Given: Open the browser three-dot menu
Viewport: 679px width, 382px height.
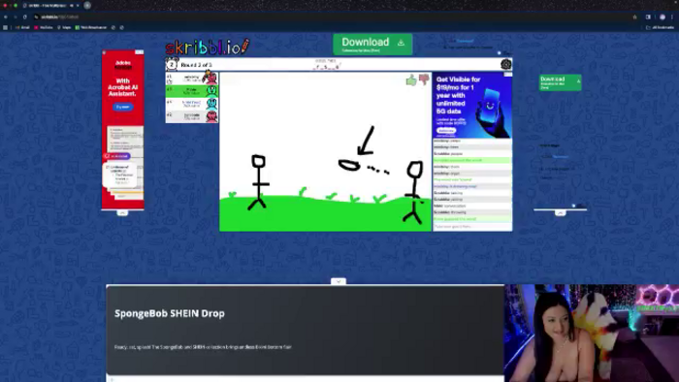Looking at the screenshot, I should click(672, 16).
